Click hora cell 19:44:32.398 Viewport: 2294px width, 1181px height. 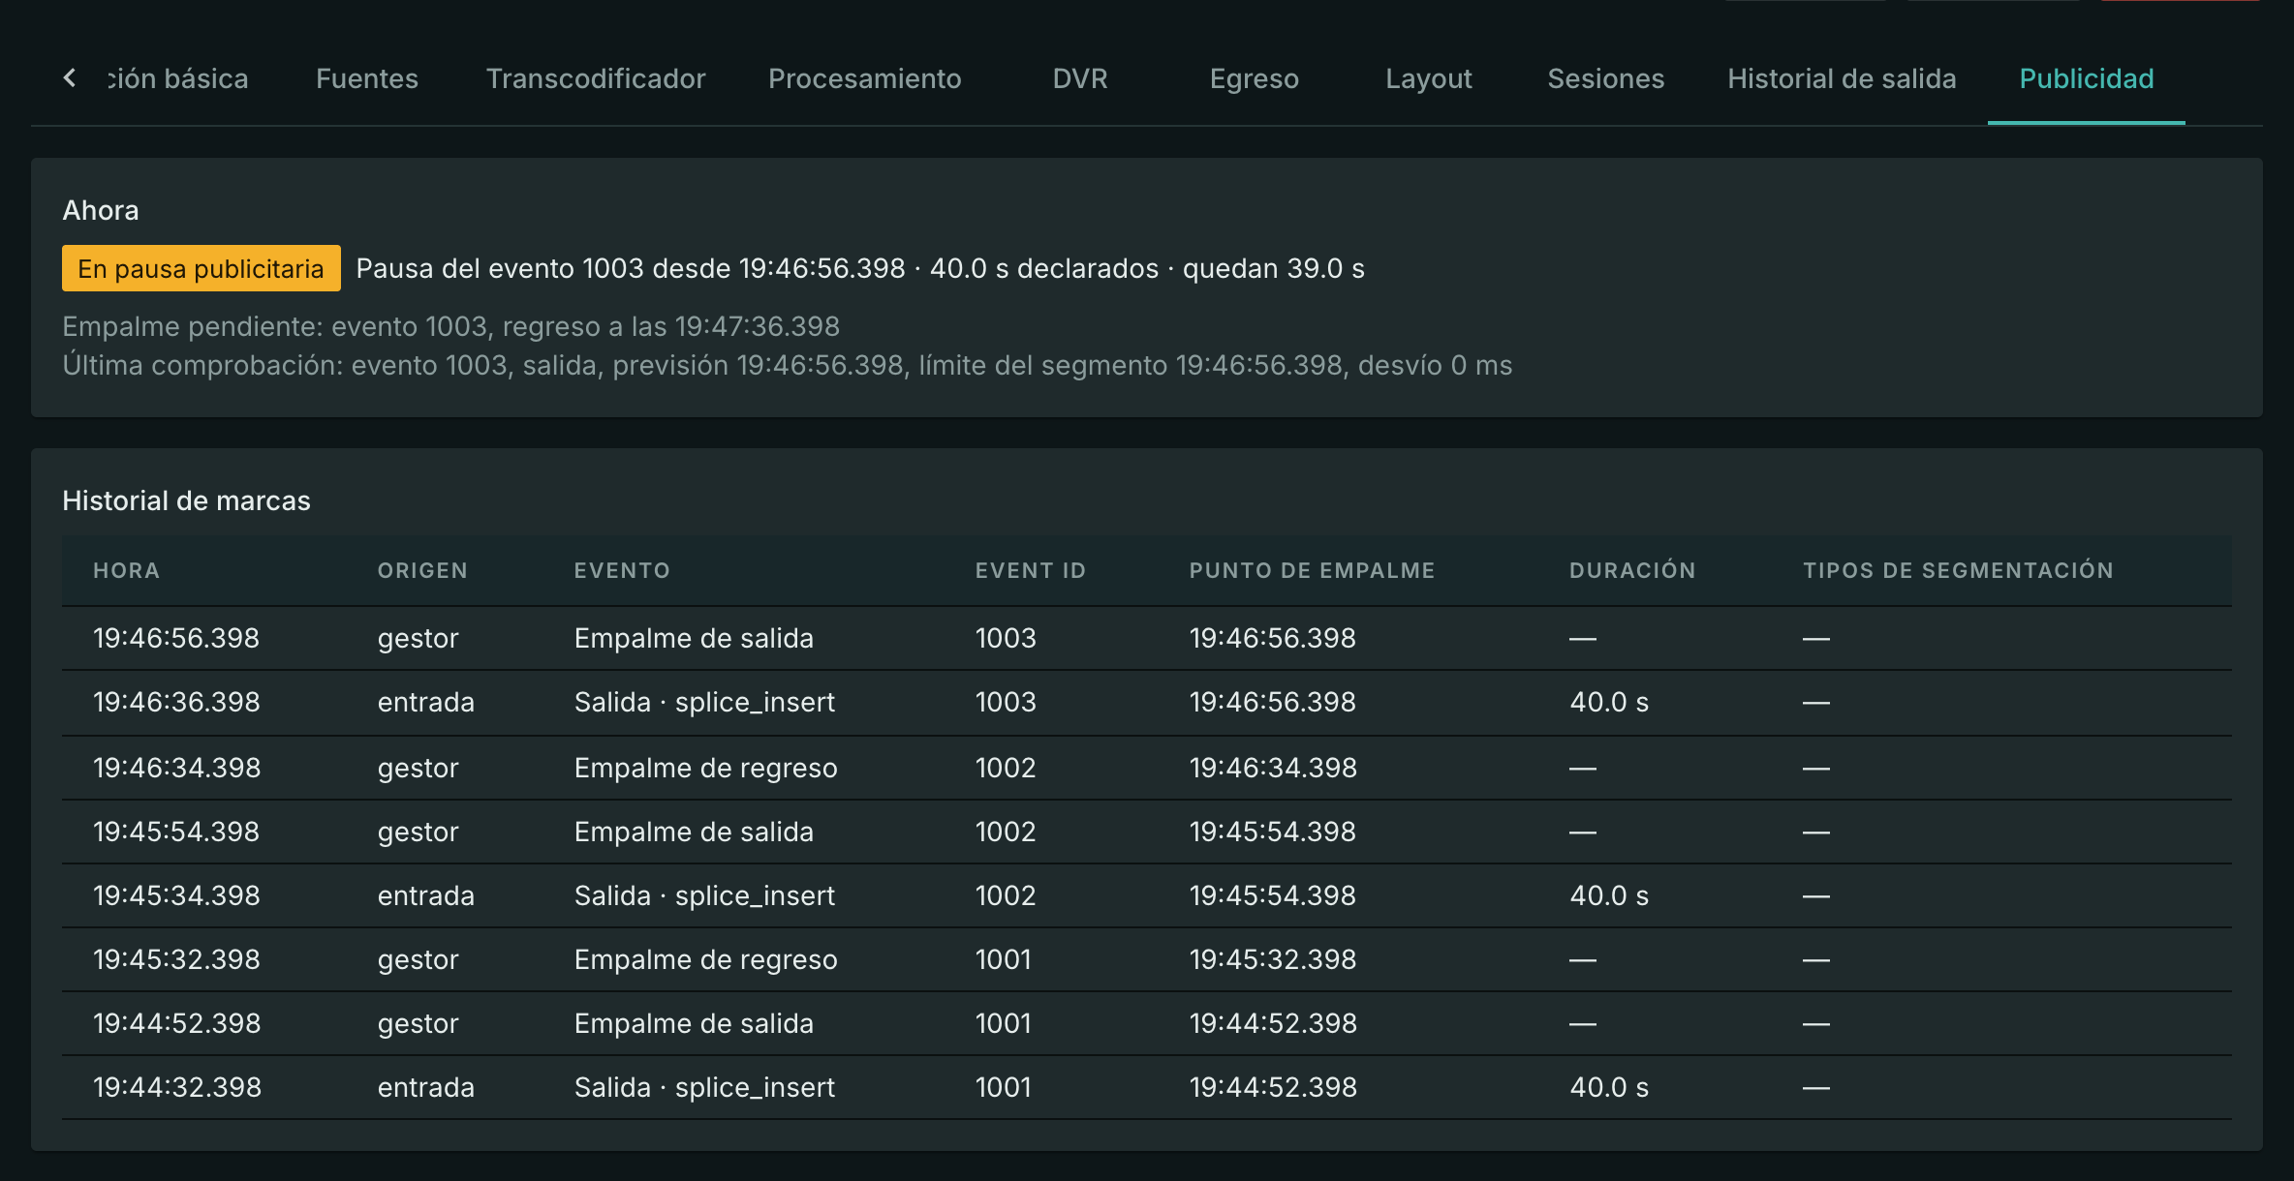pos(176,1087)
